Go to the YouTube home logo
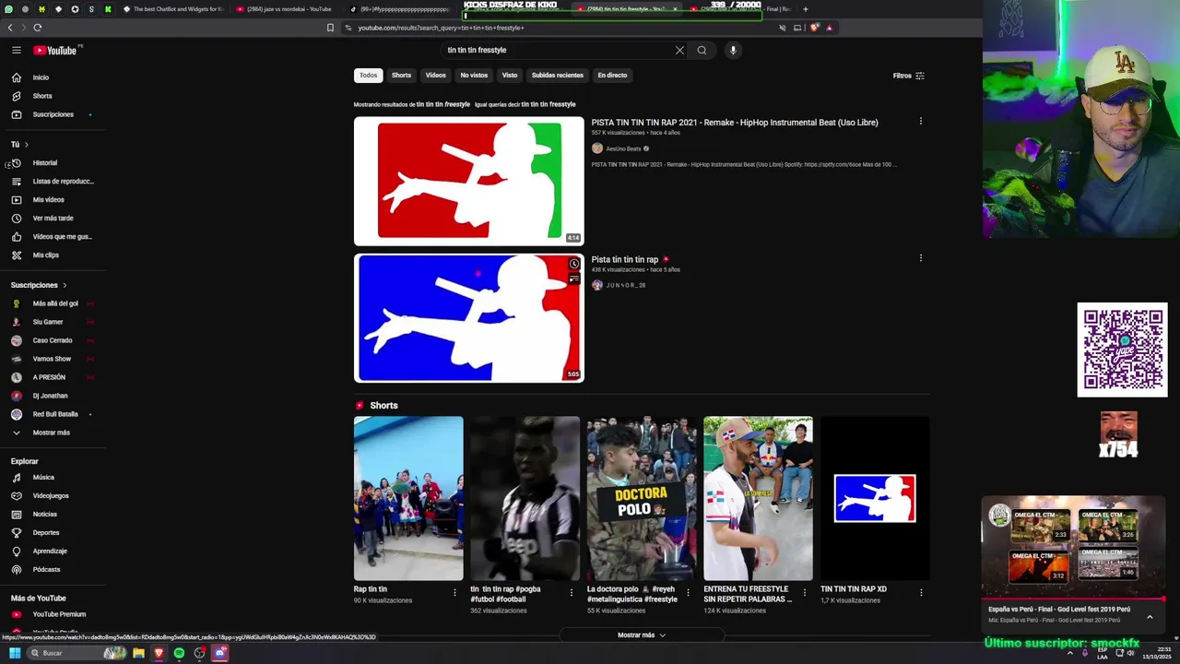 pyautogui.click(x=55, y=50)
